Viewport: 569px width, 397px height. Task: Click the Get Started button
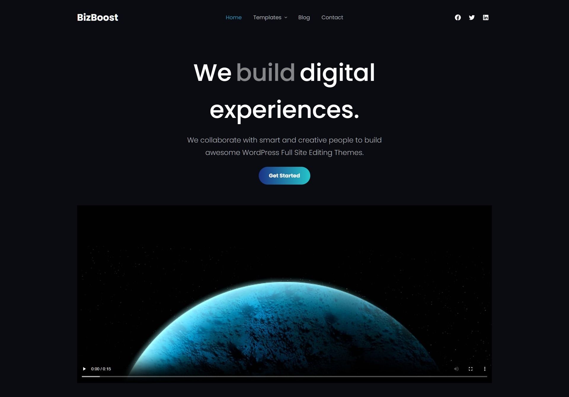pos(284,176)
